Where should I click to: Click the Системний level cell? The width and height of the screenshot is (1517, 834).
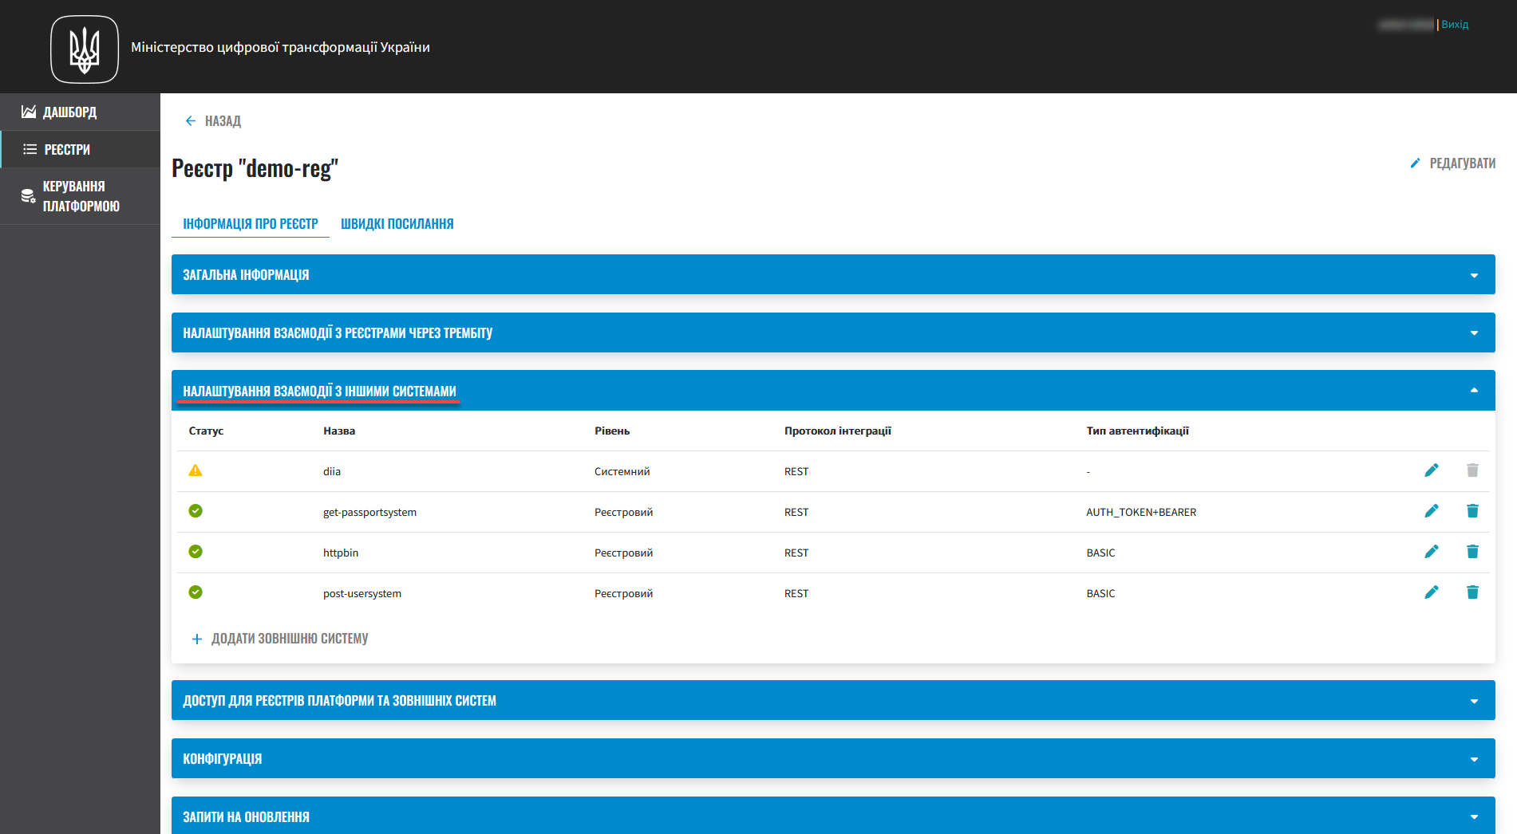[x=622, y=471]
